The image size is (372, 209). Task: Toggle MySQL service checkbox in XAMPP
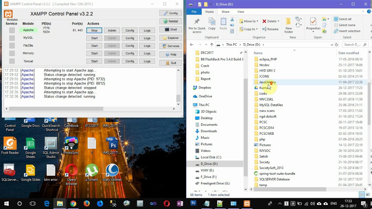pos(12,38)
